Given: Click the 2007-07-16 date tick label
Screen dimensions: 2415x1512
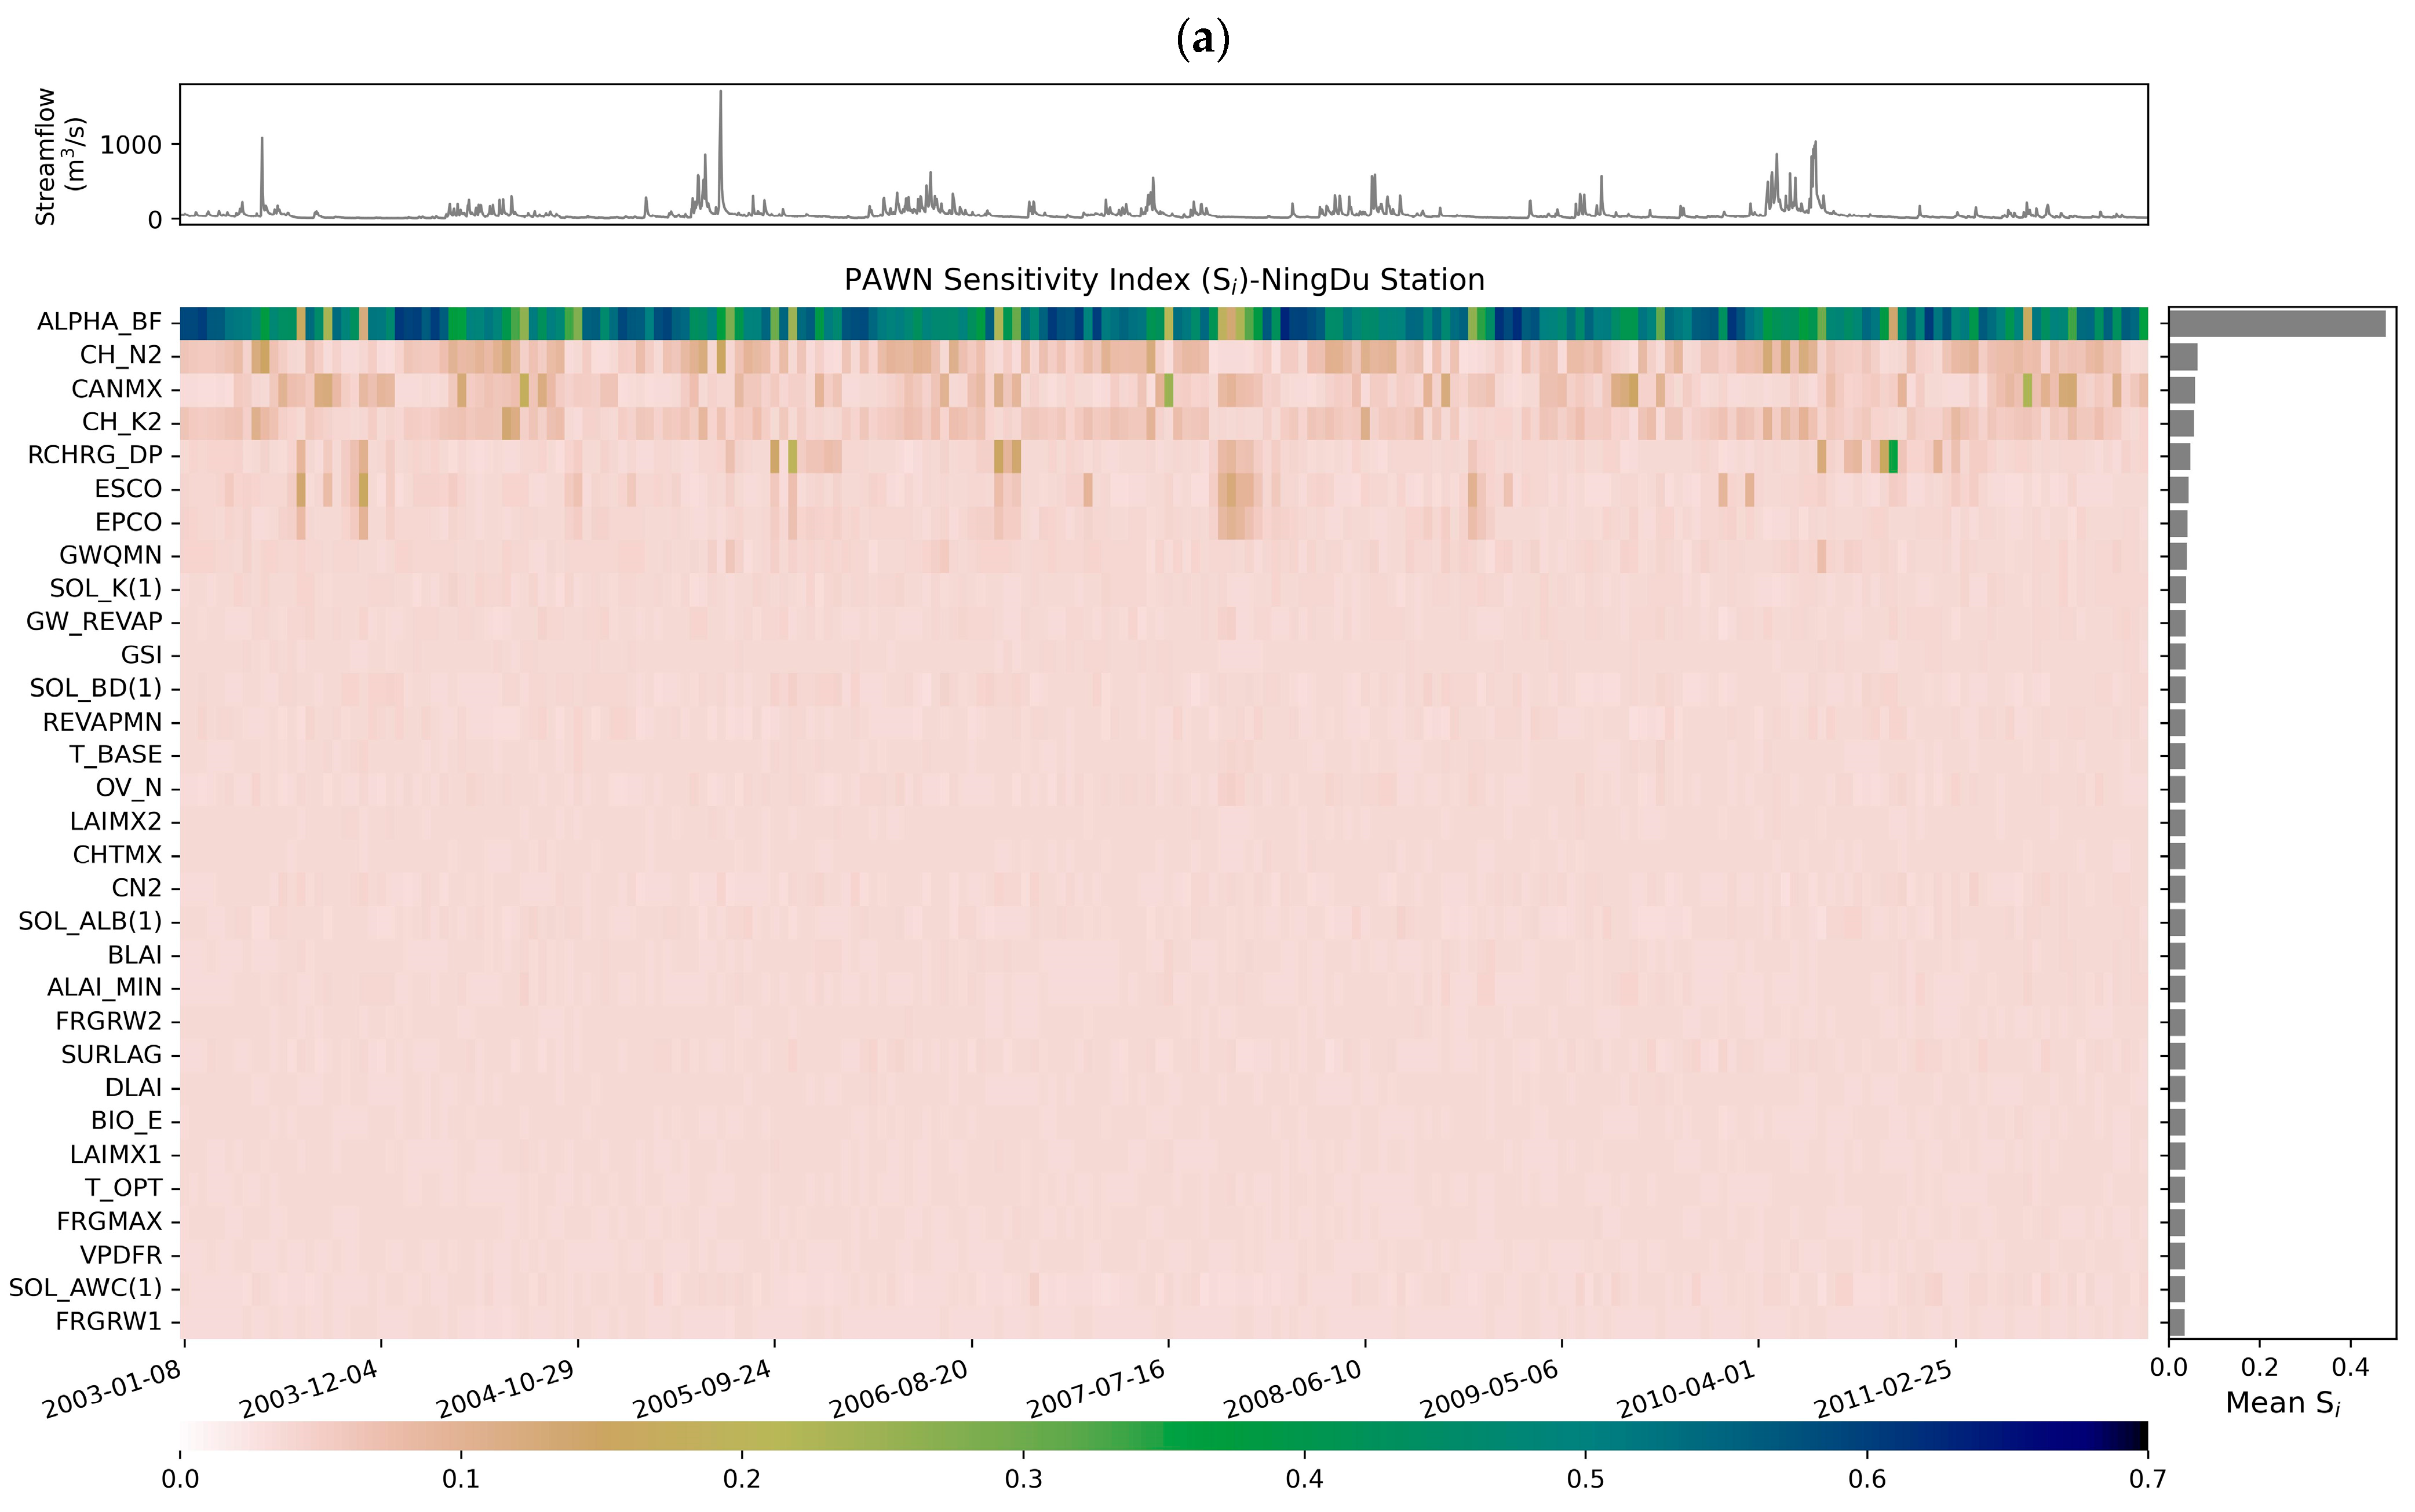Looking at the screenshot, I should pyautogui.click(x=1097, y=1390).
